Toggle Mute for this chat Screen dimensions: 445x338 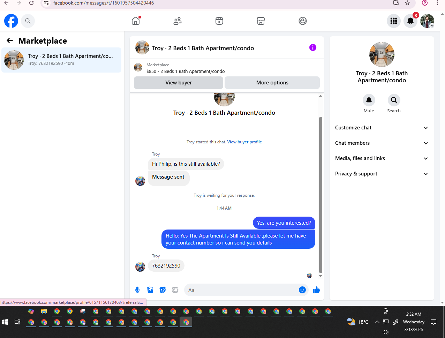(369, 100)
